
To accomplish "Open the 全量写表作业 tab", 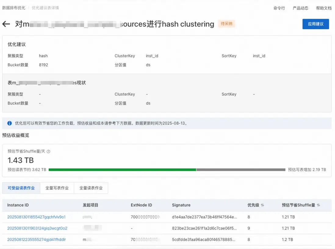I will click(57, 188).
